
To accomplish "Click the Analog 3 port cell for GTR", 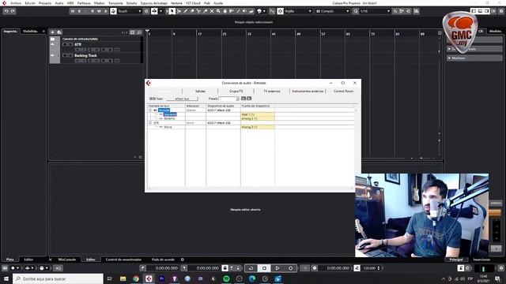I will point(258,127).
